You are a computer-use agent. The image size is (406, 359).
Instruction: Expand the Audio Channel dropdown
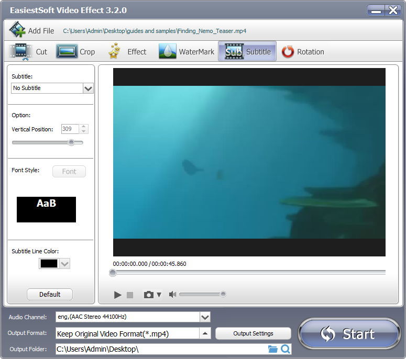pyautogui.click(x=205, y=317)
